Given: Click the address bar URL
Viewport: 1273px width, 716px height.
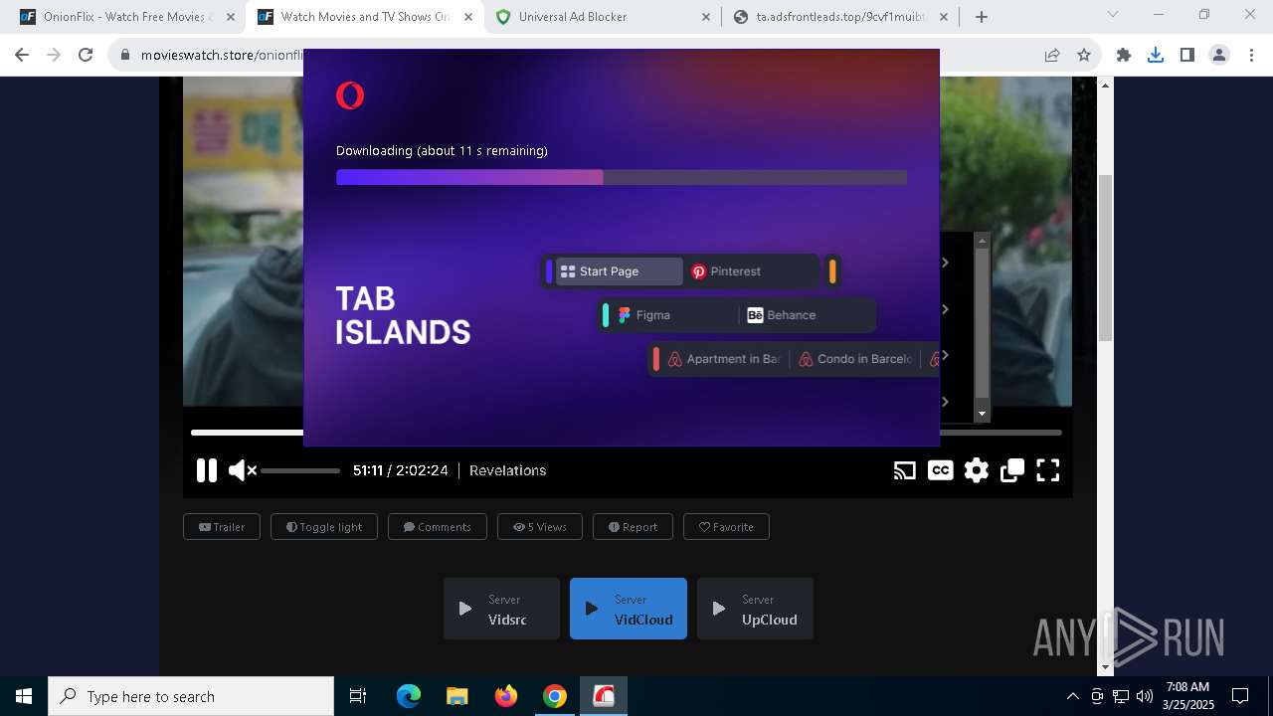Looking at the screenshot, I should [x=221, y=56].
